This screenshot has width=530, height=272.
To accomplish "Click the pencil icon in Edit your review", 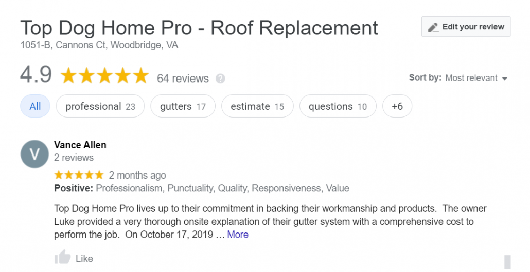I will click(433, 27).
